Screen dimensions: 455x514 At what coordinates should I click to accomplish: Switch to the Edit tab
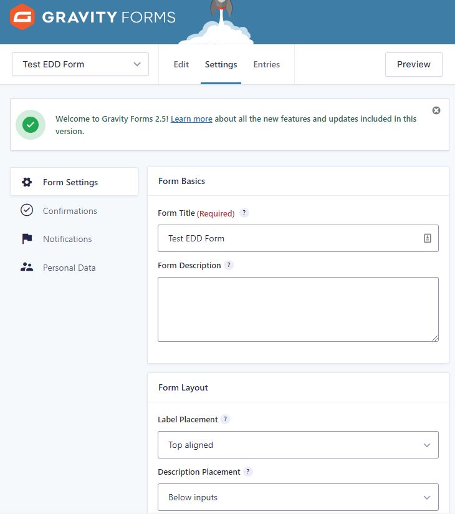pos(181,64)
